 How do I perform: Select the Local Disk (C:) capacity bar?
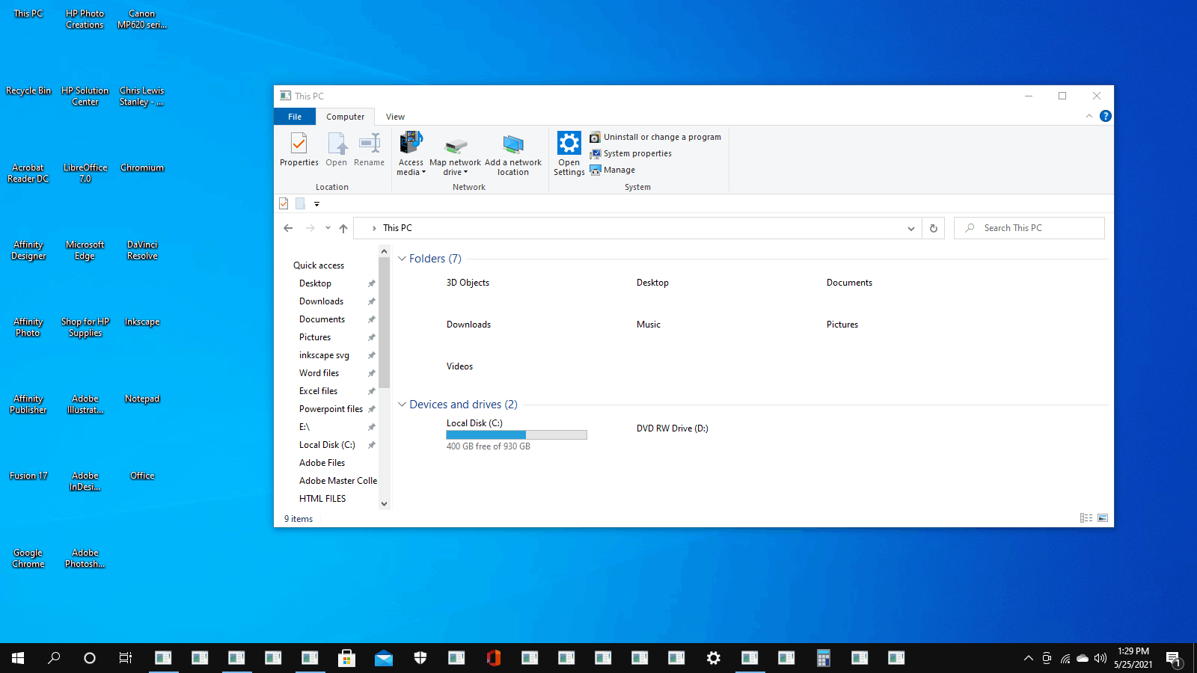516,434
